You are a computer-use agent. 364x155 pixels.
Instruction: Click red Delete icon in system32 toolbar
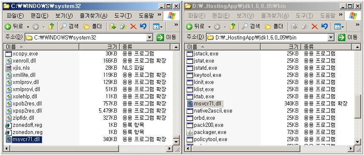[133, 27]
